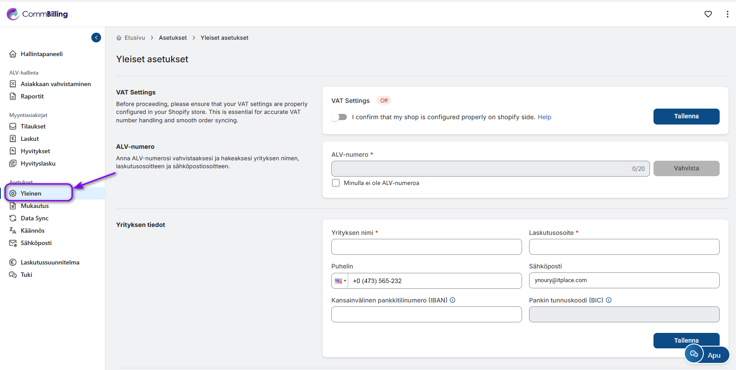
Task: Open the phone country flag dropdown
Action: pyautogui.click(x=340, y=281)
